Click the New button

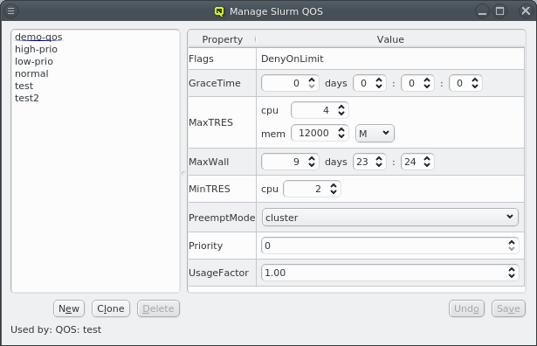[x=69, y=308]
